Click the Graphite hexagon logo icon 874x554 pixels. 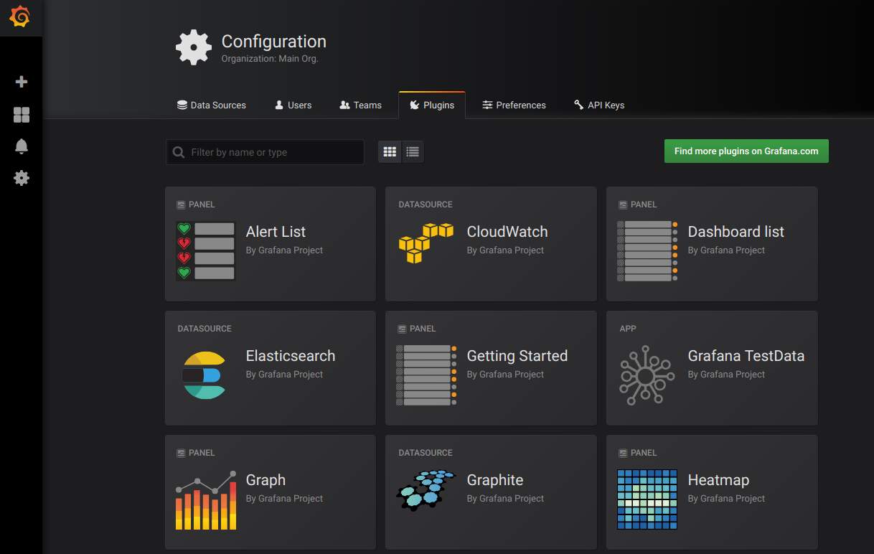[x=426, y=491]
